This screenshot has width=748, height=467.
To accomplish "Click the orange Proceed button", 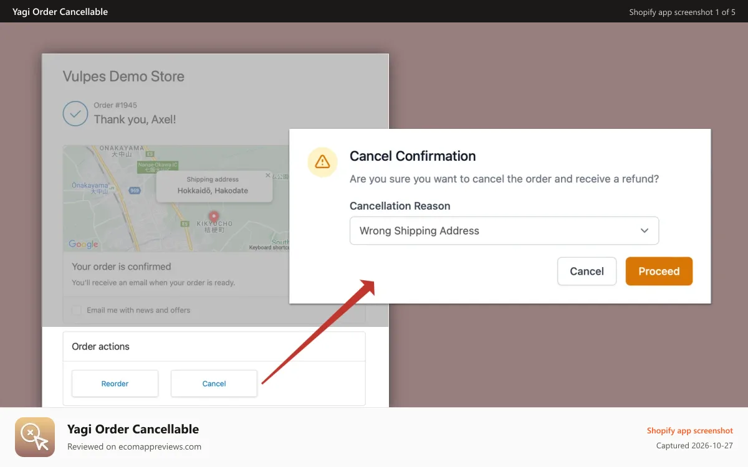I will (659, 271).
